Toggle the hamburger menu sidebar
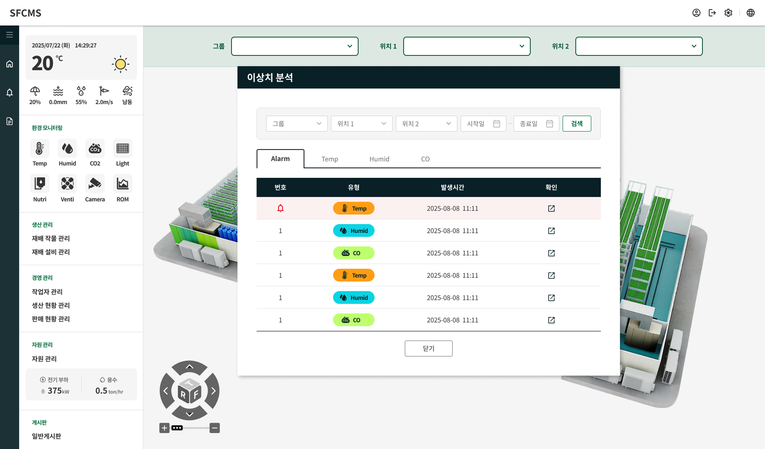Viewport: 765px width, 449px height. coord(10,35)
